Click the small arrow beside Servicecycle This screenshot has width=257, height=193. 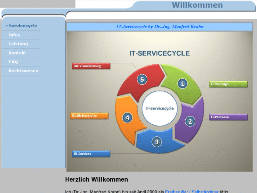coord(7,26)
